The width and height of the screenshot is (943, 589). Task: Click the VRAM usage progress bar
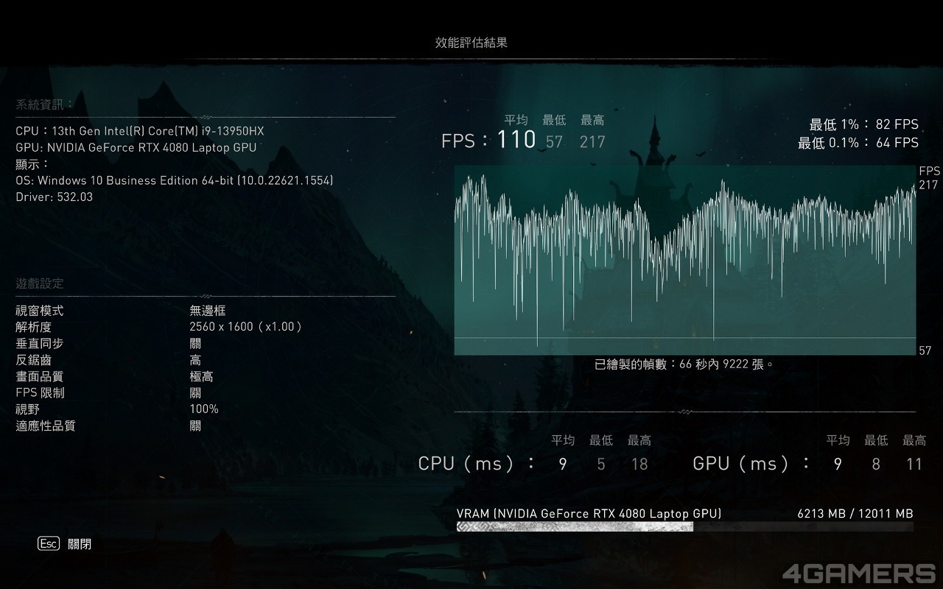(684, 526)
